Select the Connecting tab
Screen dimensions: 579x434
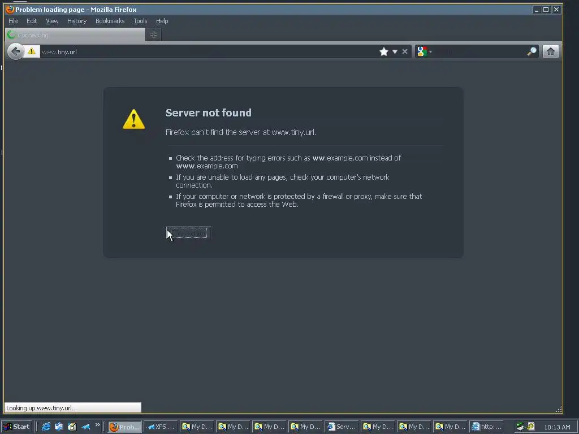pos(75,34)
